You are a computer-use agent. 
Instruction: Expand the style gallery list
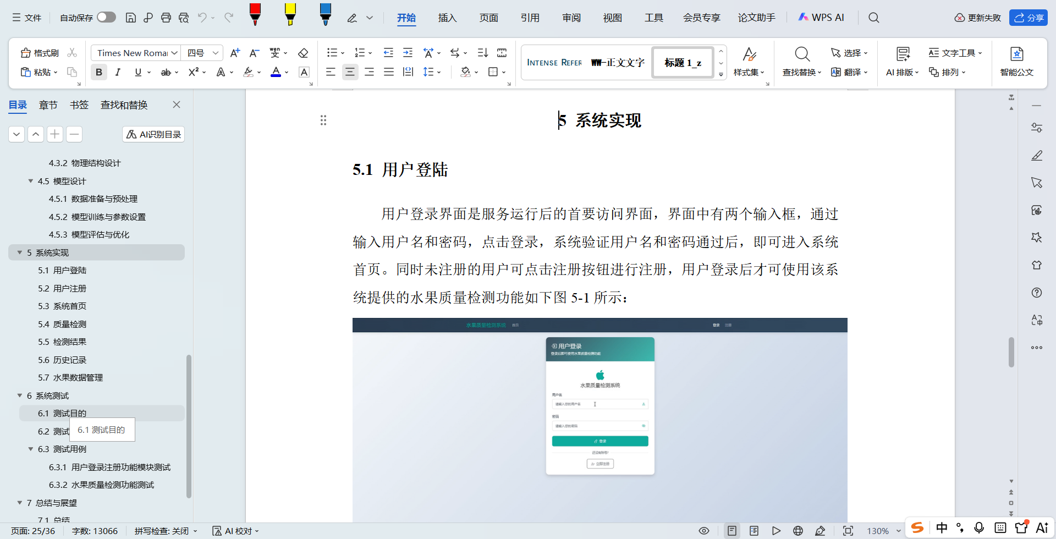point(721,74)
